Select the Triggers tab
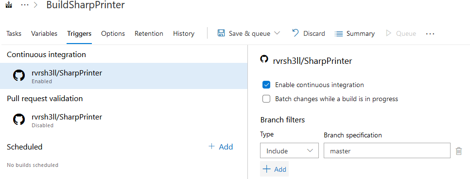 [x=79, y=34]
